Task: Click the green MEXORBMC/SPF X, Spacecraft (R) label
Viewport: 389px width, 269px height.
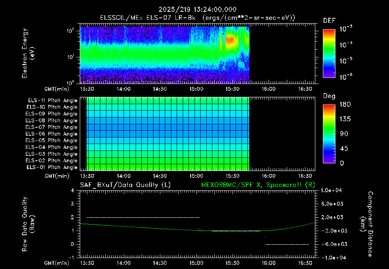Action: (x=258, y=185)
